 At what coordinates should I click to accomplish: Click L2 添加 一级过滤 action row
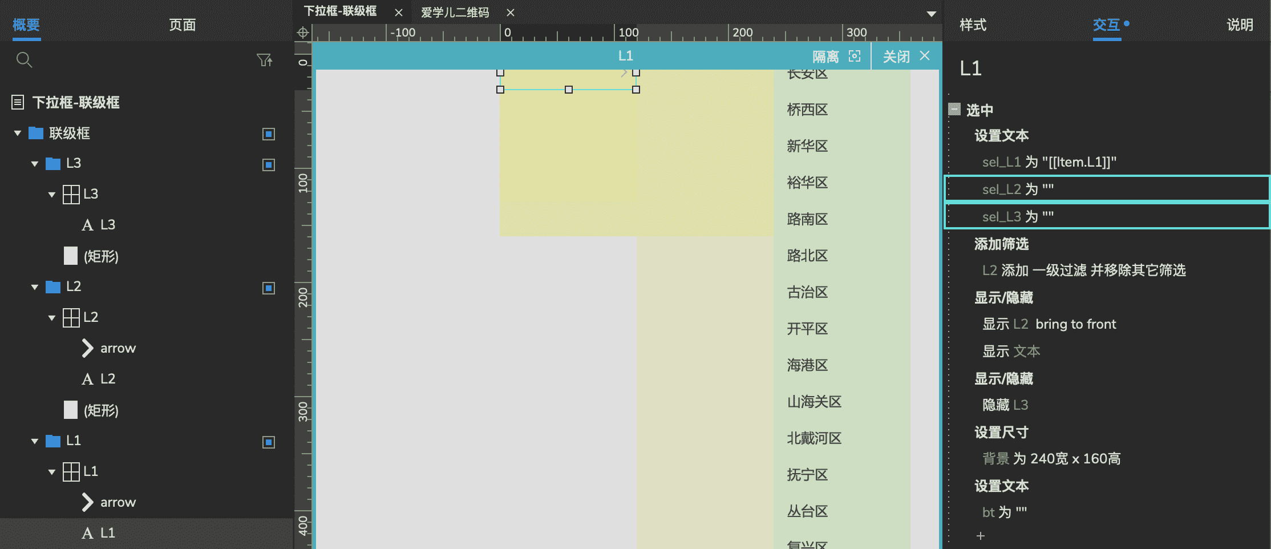pyautogui.click(x=1084, y=271)
